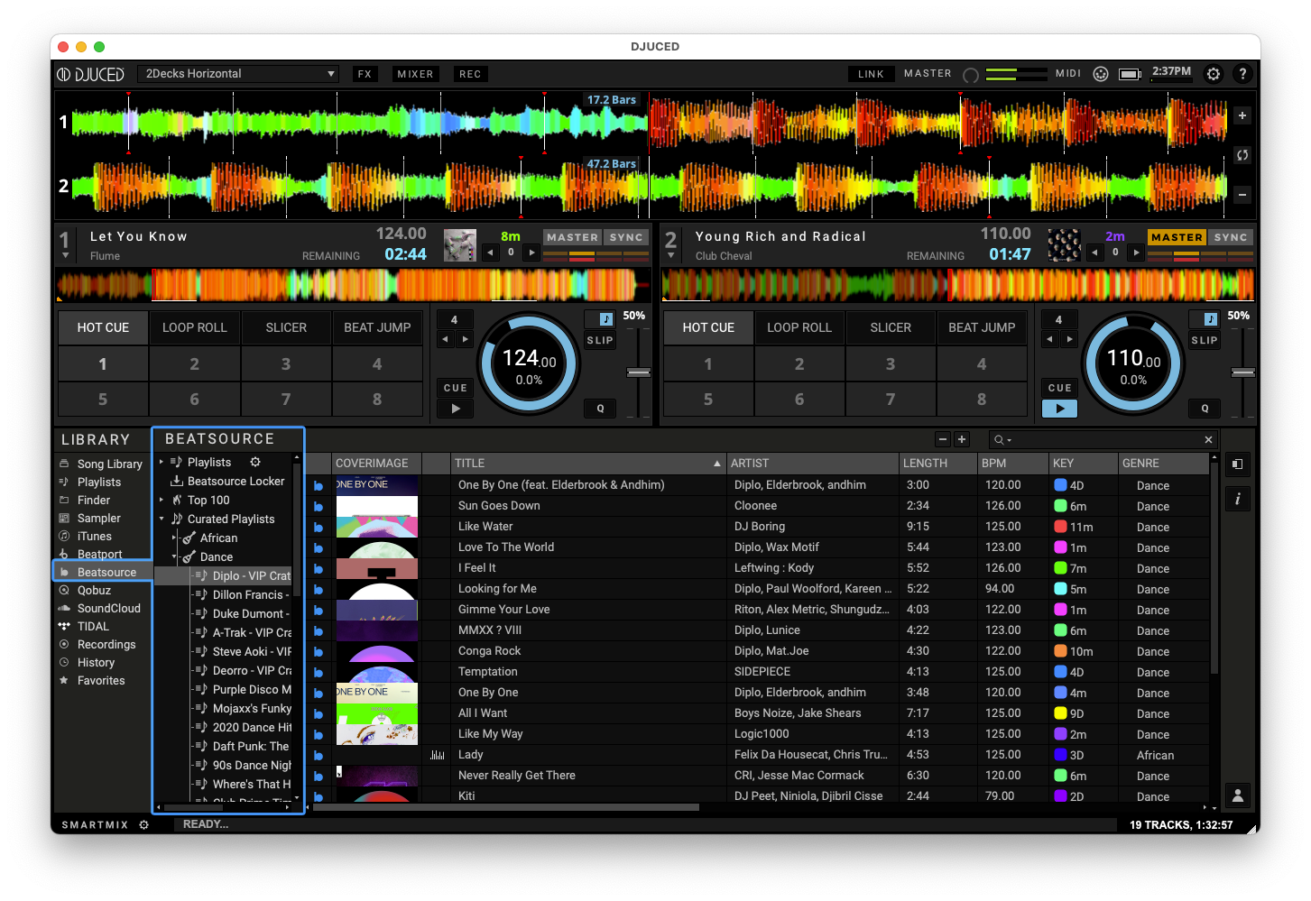Viewport: 1311px width, 901px height.
Task: Enable LINK in the top toolbar
Action: coord(870,73)
